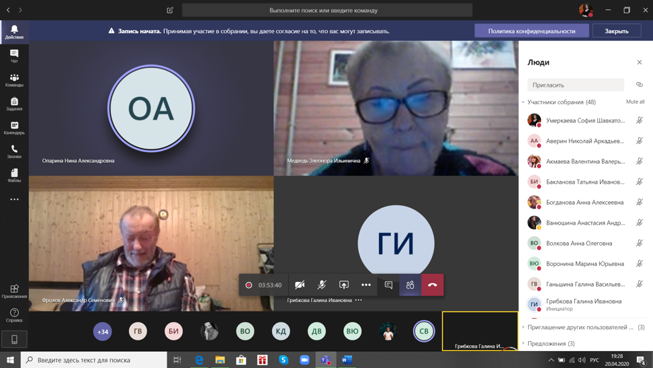Open more apps ellipsis in sidebar

(x=14, y=199)
